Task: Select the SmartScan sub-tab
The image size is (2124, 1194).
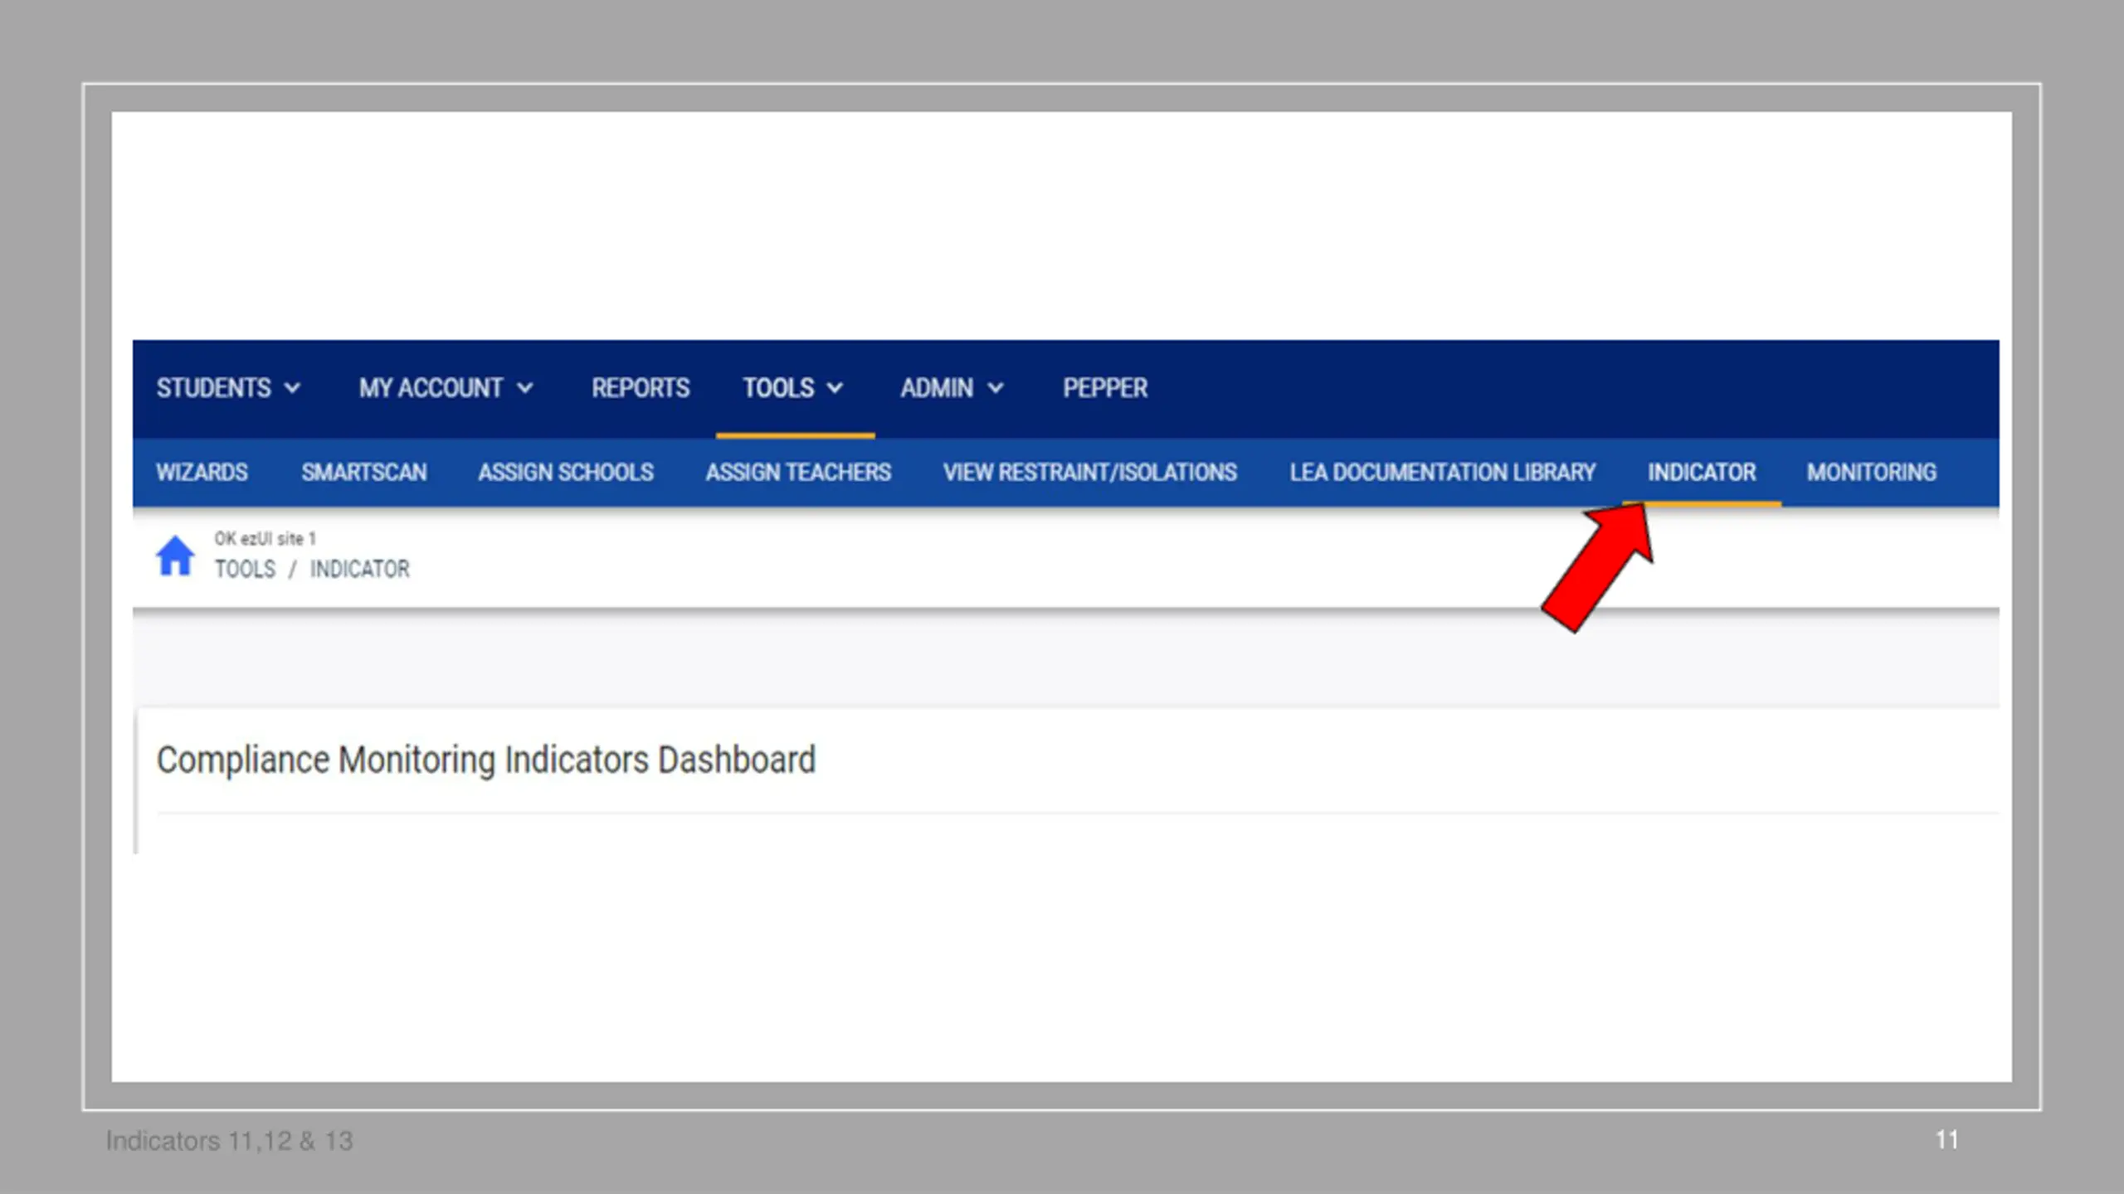Action: click(x=364, y=472)
